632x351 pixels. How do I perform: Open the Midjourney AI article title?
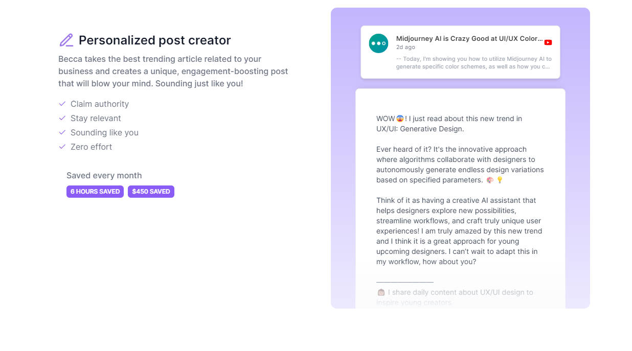coord(469,39)
